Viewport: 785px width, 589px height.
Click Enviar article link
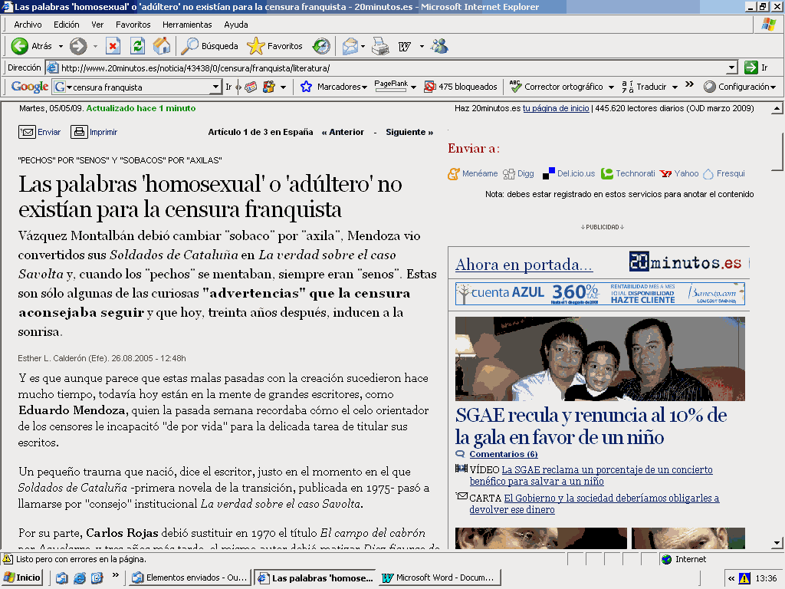click(x=40, y=132)
